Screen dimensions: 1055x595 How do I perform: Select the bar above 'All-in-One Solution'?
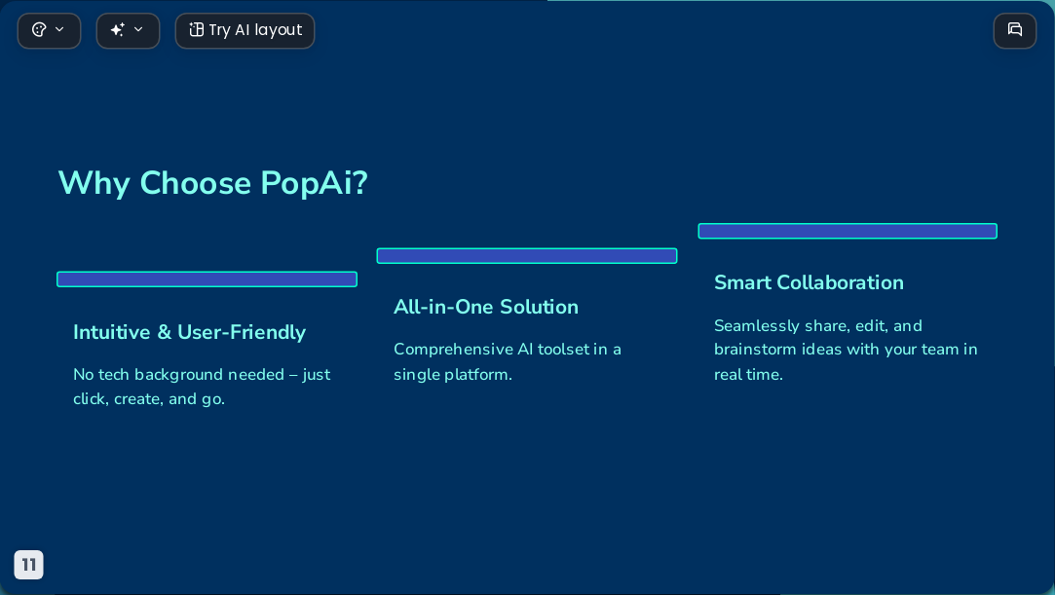[x=527, y=255]
